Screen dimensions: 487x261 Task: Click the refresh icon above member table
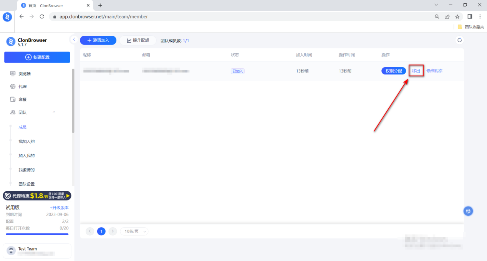(x=459, y=40)
